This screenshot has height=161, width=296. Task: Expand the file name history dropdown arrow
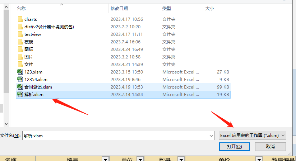tap(211, 135)
